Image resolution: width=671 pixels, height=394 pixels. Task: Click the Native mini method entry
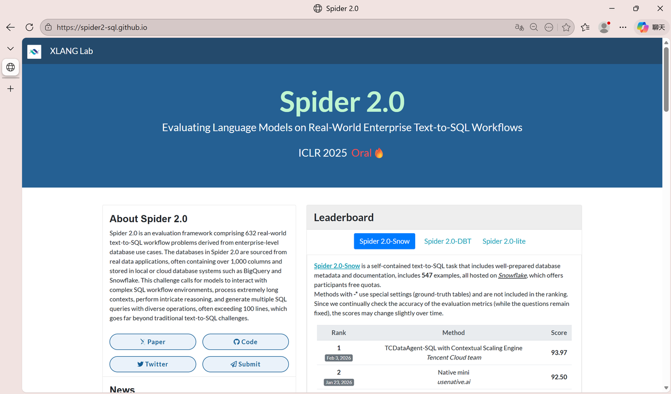pos(453,373)
